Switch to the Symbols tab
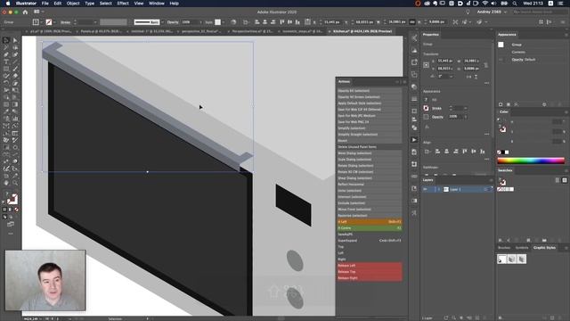The width and height of the screenshot is (570, 321). point(522,248)
